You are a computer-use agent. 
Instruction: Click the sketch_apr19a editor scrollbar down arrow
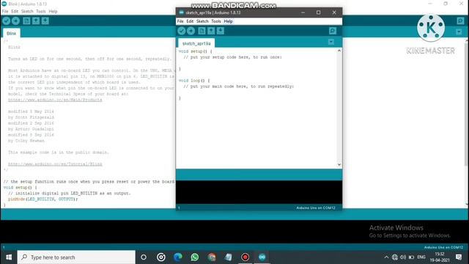coord(339,164)
